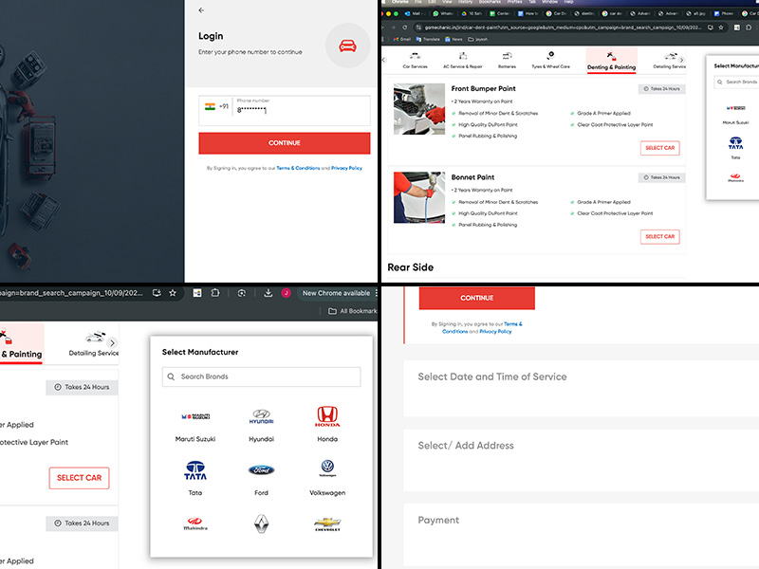Viewport: 759px width, 569px height.
Task: Open the +91 country code selector
Action: coord(215,107)
